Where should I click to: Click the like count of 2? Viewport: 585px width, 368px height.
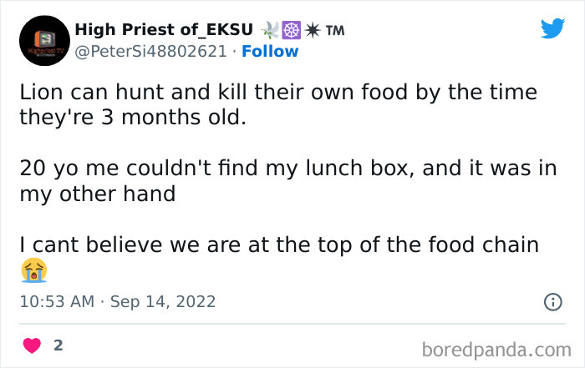point(58,345)
